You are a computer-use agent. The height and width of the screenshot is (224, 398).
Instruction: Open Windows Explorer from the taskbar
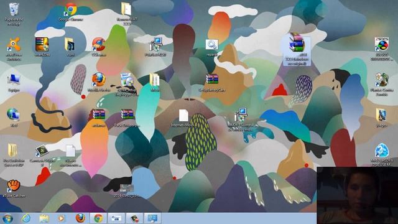[44, 218]
